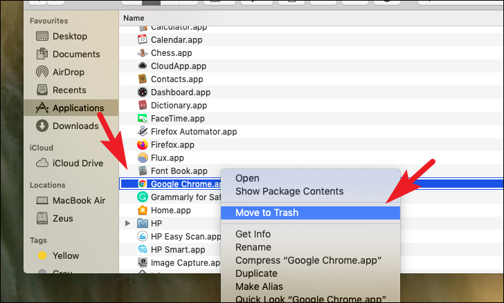Click the HP Smart.app icon
The width and height of the screenshot is (504, 303).
tap(143, 250)
